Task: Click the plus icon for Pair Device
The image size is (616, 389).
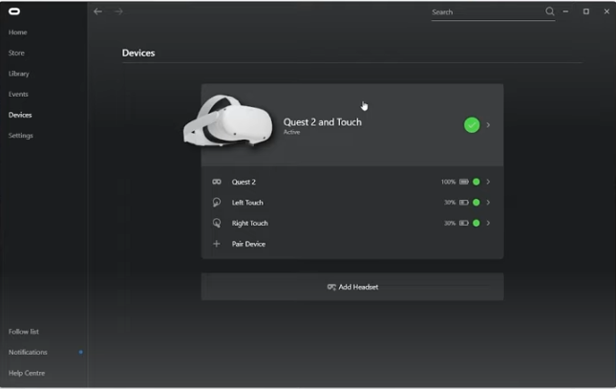Action: pyautogui.click(x=217, y=244)
